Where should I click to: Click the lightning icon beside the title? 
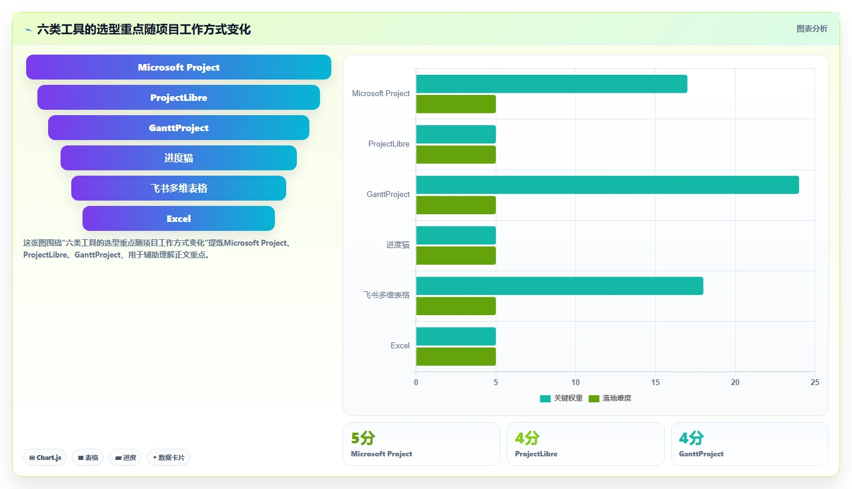click(x=28, y=30)
